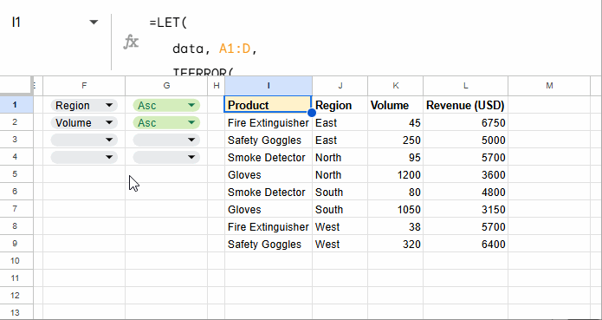The height and width of the screenshot is (320, 602).
Task: Select the Gloves cell in row 5
Action: point(269,174)
